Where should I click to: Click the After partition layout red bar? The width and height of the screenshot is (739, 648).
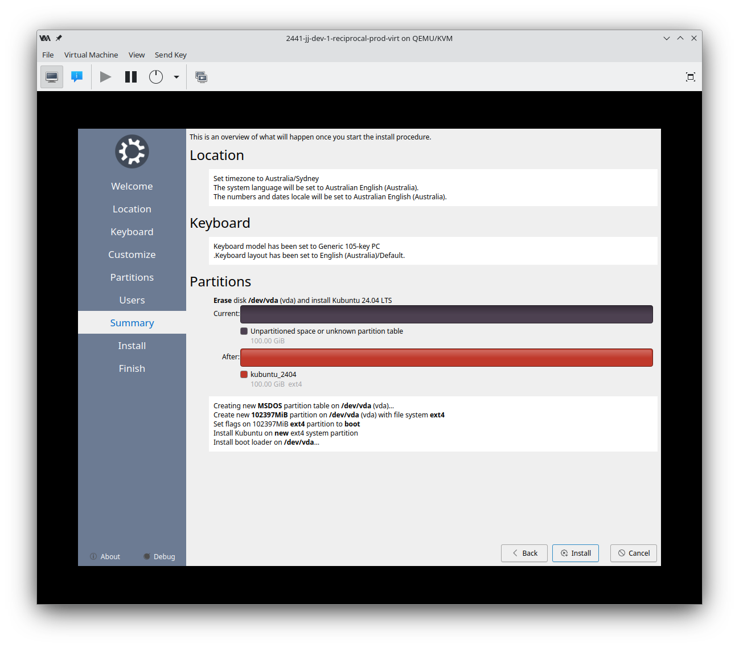[446, 358]
